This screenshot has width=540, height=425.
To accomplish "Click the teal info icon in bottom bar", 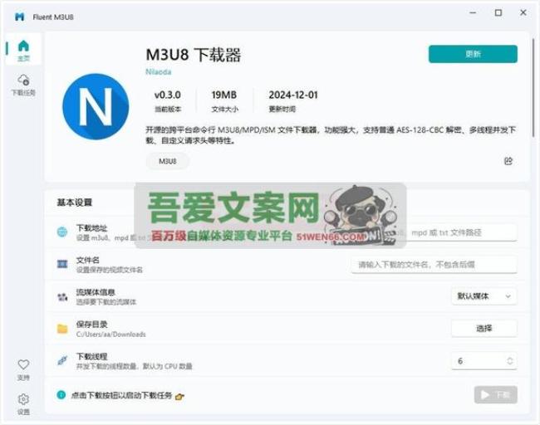I will (x=61, y=395).
